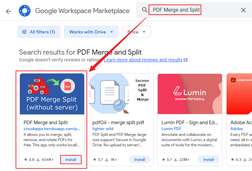This screenshot has width=252, height=171.
Task: Open the pdfGii Secure PDF Split thumbnail
Action: coord(121,94)
